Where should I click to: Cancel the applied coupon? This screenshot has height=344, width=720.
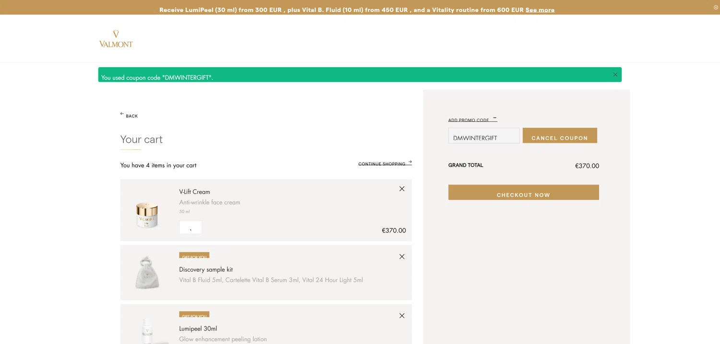pyautogui.click(x=560, y=136)
